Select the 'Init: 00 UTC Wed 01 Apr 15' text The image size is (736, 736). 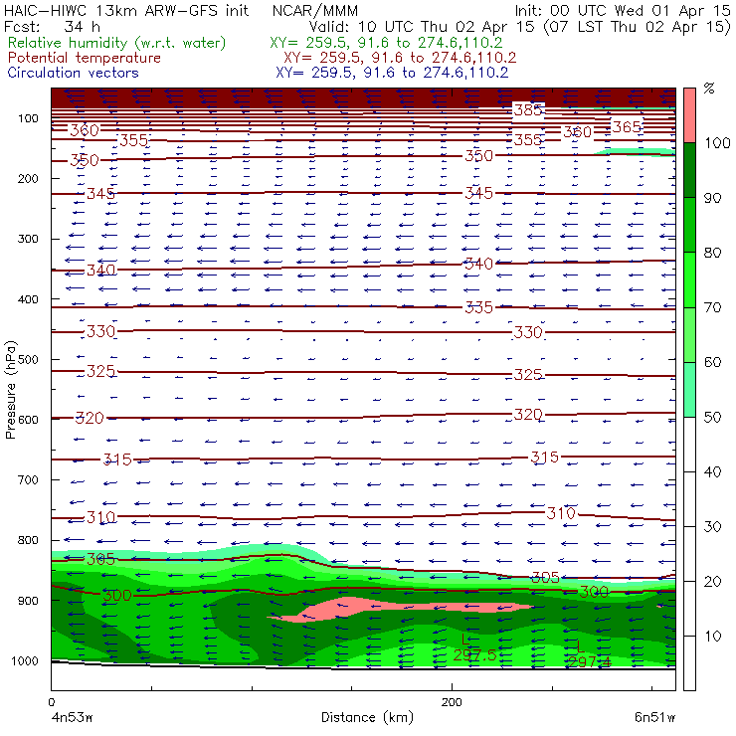623,10
